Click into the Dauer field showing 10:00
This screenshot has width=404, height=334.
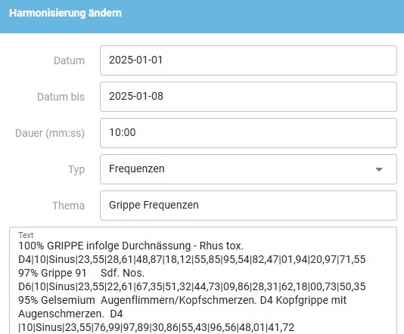point(248,133)
